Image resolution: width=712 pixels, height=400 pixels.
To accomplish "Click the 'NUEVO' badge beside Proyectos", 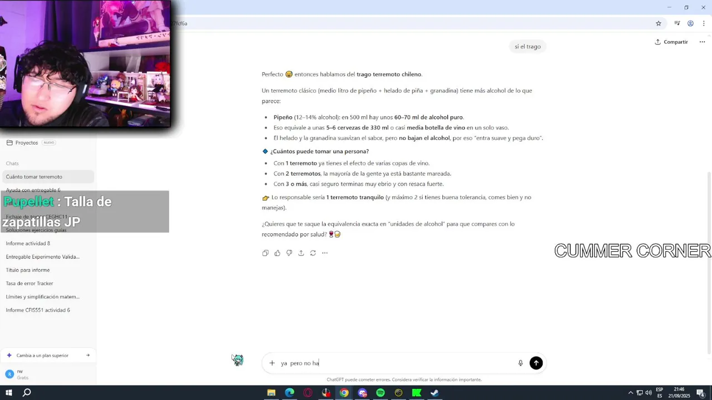I will tap(49, 143).
